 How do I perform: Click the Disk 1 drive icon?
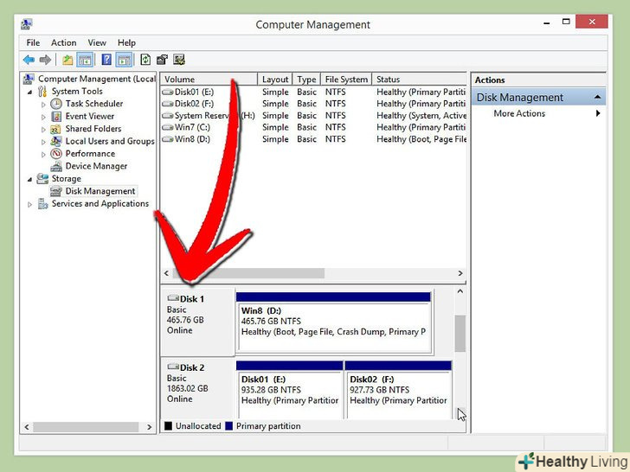coord(173,298)
